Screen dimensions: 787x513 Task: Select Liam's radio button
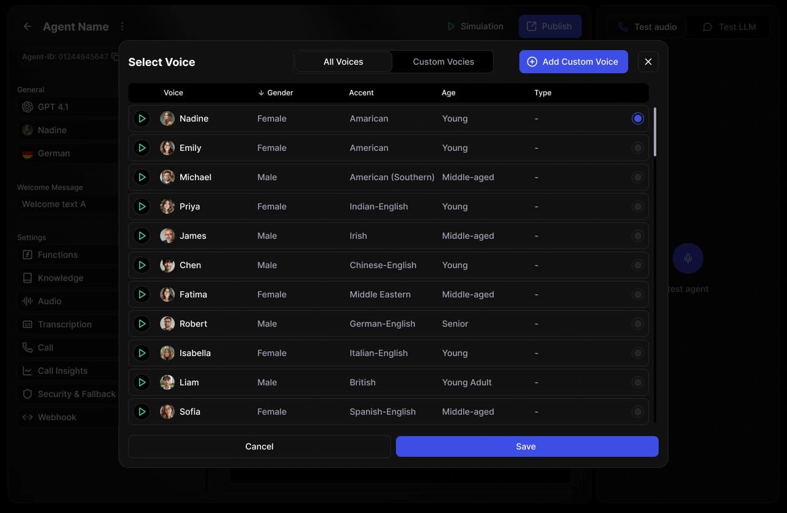coord(637,382)
